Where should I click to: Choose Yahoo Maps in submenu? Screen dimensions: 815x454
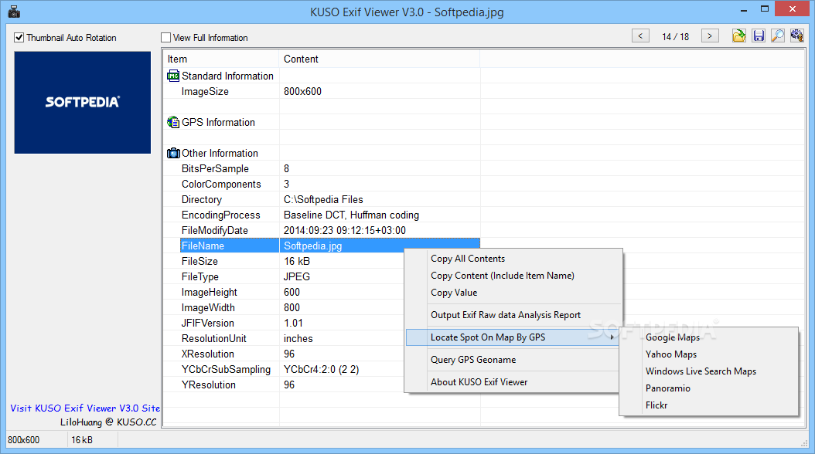671,354
